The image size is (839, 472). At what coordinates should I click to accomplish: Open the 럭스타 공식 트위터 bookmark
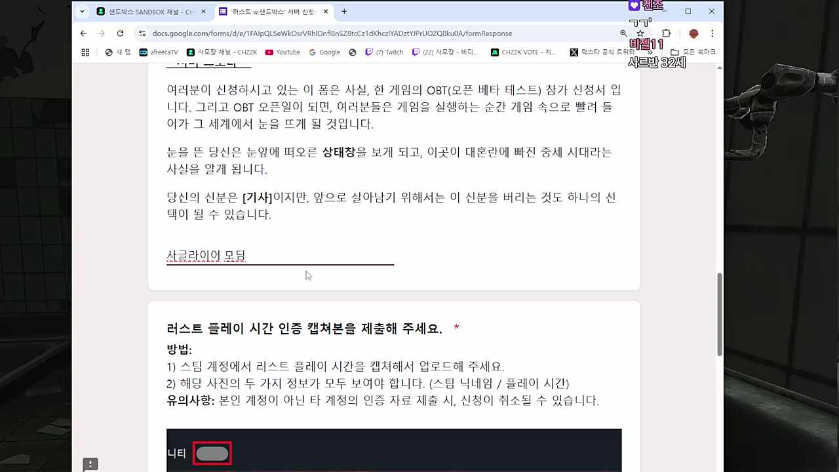pos(602,52)
